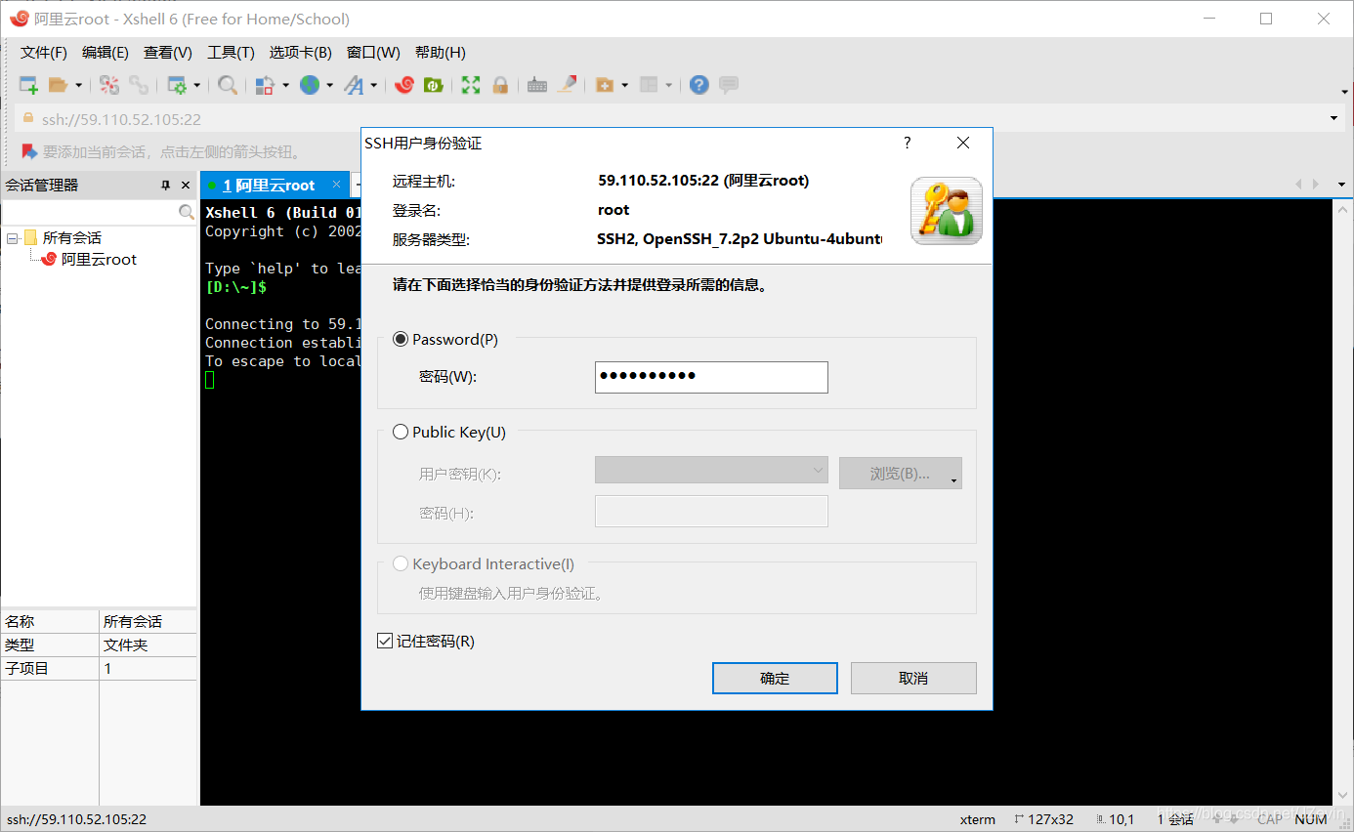This screenshot has height=832, width=1354.
Task: Switch to the 1 阿里云root tab
Action: tap(269, 185)
